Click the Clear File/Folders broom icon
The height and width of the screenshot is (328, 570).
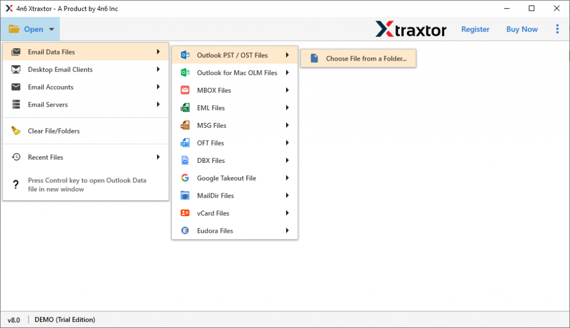(16, 131)
